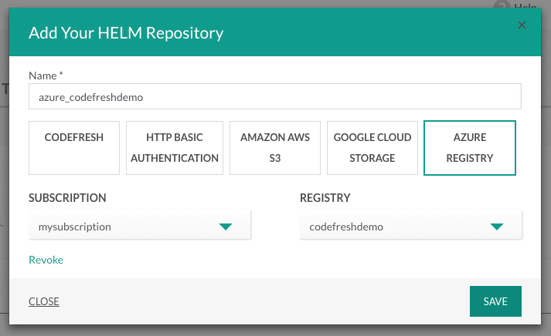Click the SUBSCRIPTION label
This screenshot has width=551, height=336.
67,198
